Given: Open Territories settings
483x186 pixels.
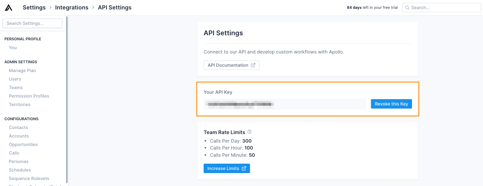Looking at the screenshot, I should pos(20,104).
